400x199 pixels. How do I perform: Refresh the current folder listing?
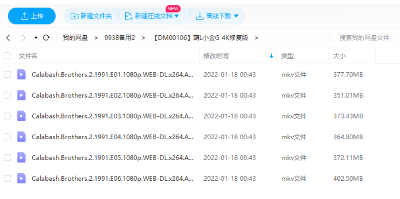click(x=46, y=38)
